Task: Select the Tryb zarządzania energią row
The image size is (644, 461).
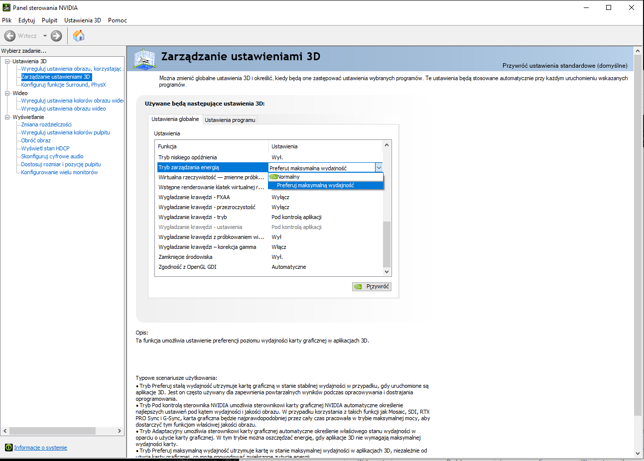Action: (x=213, y=167)
